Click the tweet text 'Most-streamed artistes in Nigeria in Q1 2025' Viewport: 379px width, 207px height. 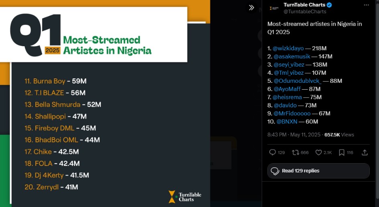pyautogui.click(x=314, y=28)
